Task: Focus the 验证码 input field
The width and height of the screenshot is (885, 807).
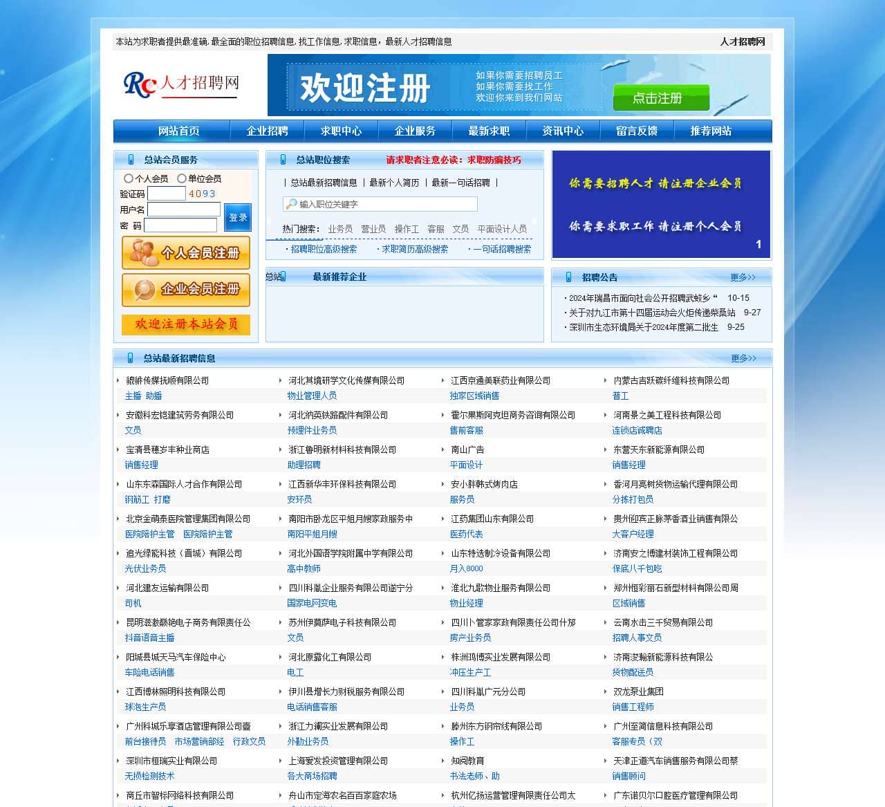Action: [x=167, y=194]
